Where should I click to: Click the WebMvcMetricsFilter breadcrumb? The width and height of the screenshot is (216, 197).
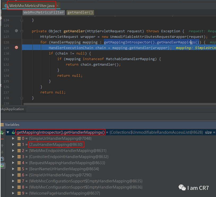point(43,12)
